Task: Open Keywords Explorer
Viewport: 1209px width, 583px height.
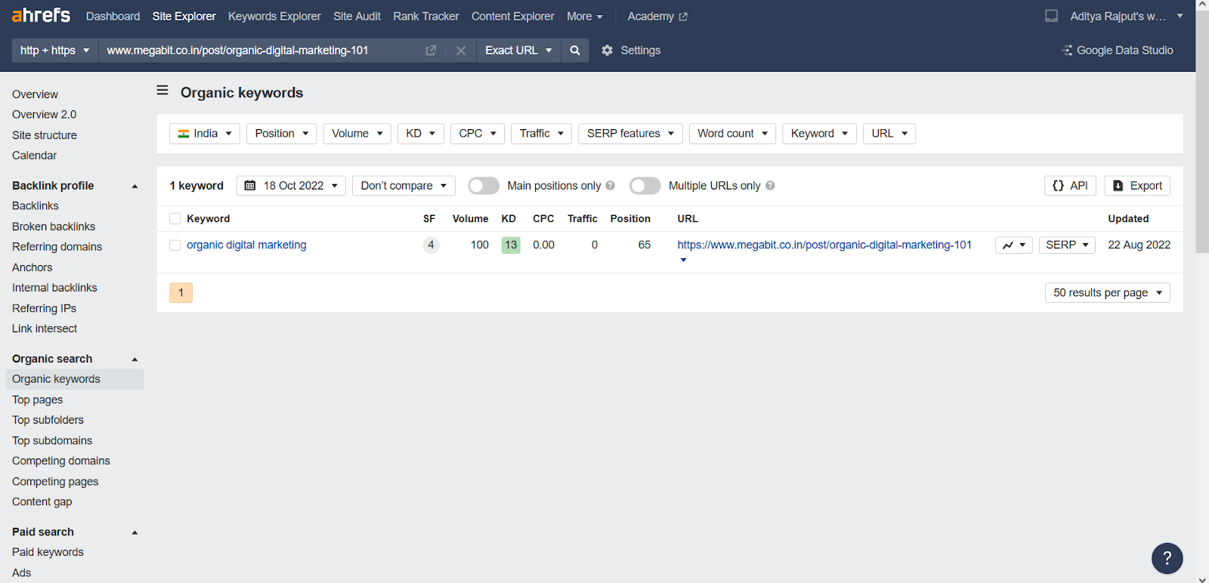Action: (x=274, y=16)
